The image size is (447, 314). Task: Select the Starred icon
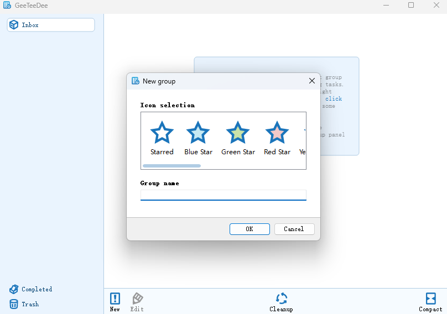pyautogui.click(x=162, y=138)
